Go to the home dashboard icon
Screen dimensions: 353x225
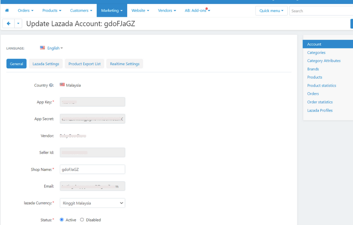click(x=7, y=10)
